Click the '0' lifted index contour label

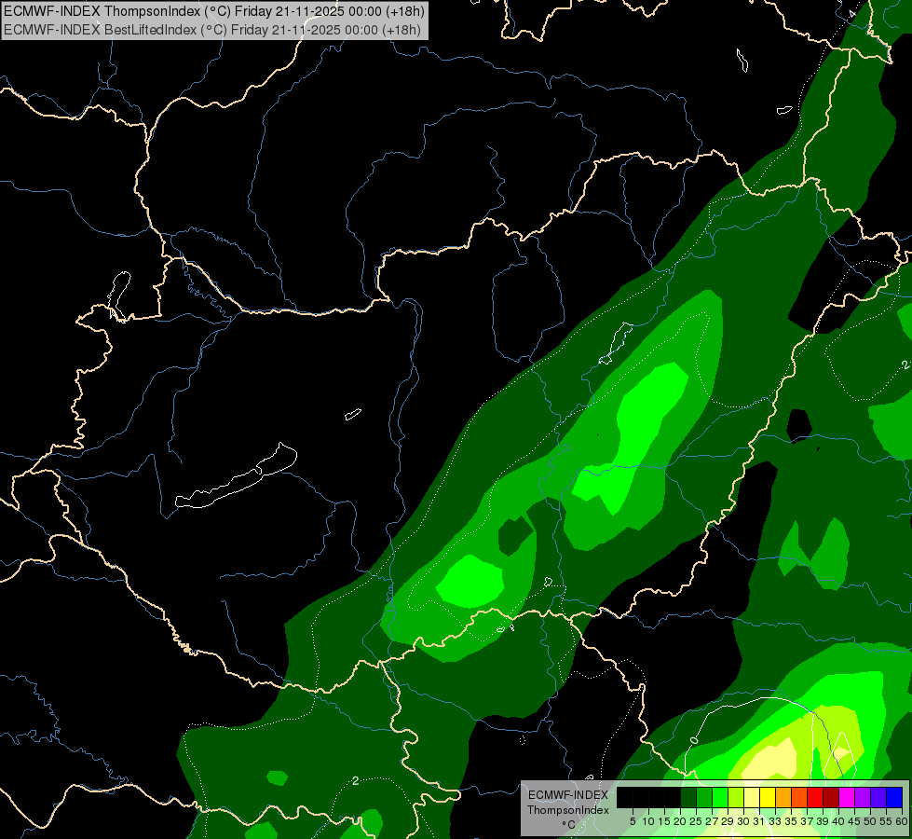[693, 740]
